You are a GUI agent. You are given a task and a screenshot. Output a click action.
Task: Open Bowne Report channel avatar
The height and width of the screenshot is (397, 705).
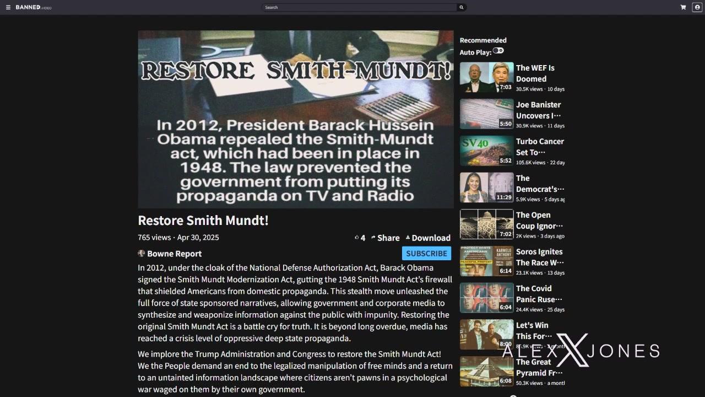tap(141, 253)
